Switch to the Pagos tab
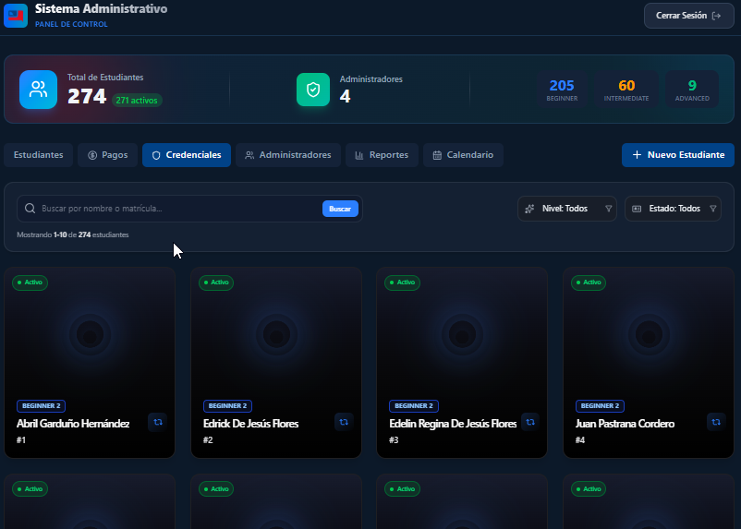 [x=108, y=155]
